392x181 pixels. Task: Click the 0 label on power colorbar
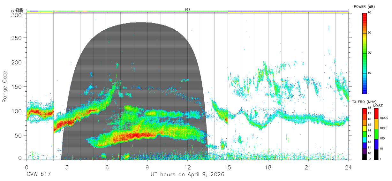click(x=368, y=93)
